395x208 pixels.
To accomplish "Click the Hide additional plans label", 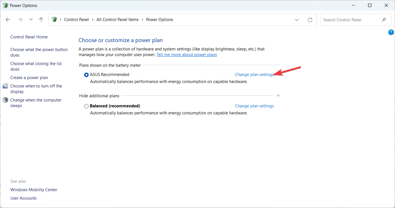I will [99, 96].
